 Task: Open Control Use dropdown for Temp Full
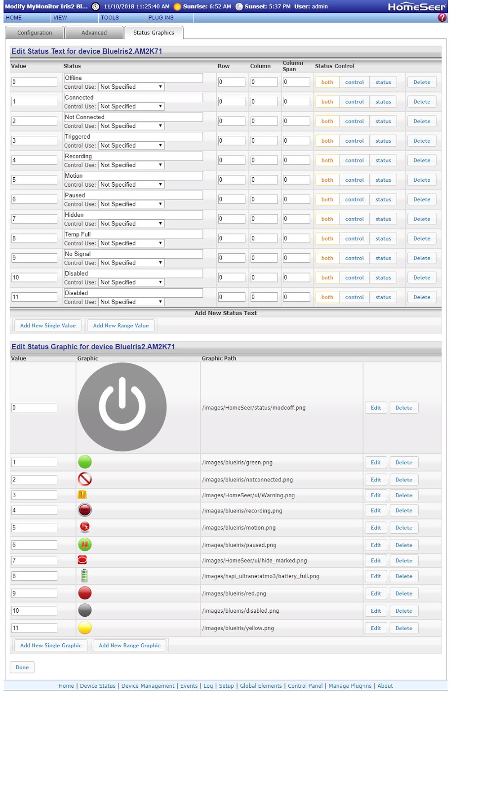pyautogui.click(x=131, y=243)
